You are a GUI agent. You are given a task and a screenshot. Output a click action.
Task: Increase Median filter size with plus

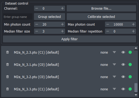(62, 31)
